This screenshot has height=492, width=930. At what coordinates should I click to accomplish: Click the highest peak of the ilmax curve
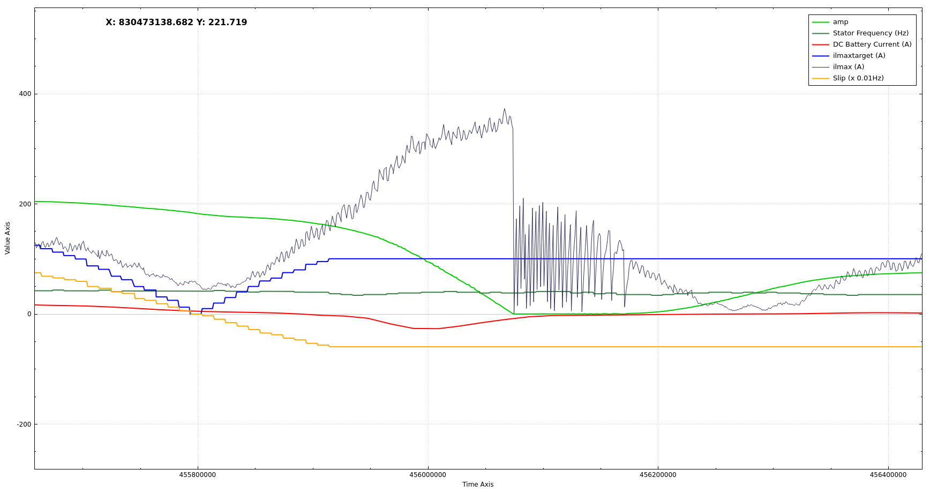point(504,109)
